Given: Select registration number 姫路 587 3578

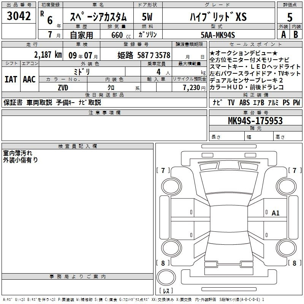Looking at the screenshot, I should pyautogui.click(x=144, y=55).
